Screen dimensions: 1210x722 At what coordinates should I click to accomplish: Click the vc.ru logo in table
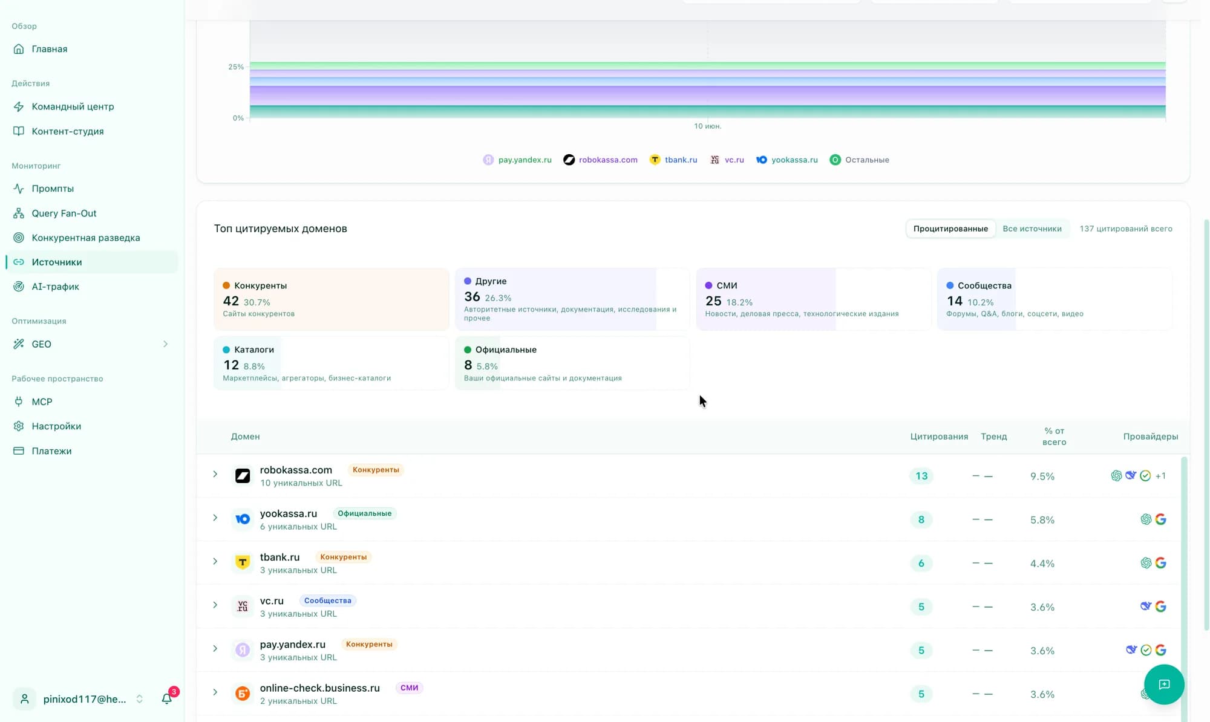point(243,607)
